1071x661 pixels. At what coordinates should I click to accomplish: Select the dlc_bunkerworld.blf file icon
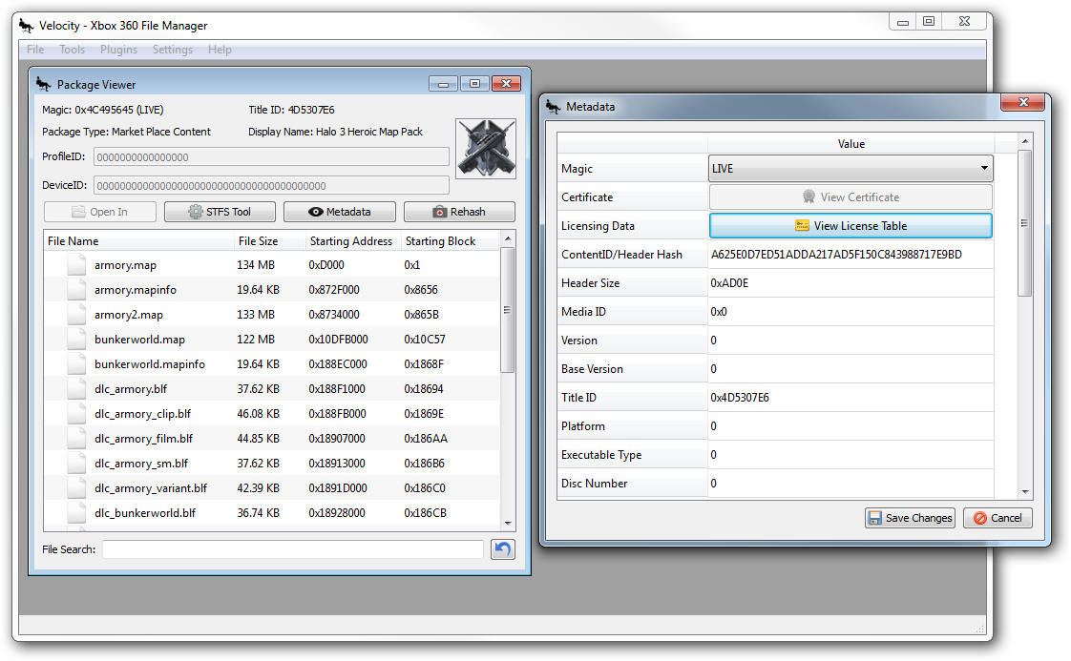tap(76, 513)
